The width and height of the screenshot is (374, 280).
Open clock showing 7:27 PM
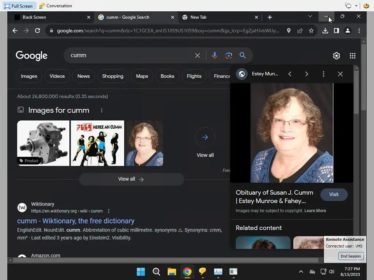(350, 272)
